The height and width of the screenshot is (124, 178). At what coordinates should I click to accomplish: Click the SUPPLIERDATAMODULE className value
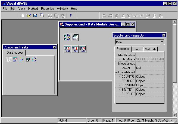[x=150, y=59]
